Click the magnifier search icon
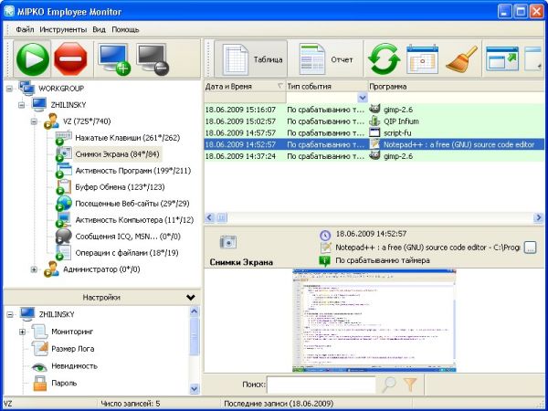Screen dimensions: 548x411 [x=389, y=385]
